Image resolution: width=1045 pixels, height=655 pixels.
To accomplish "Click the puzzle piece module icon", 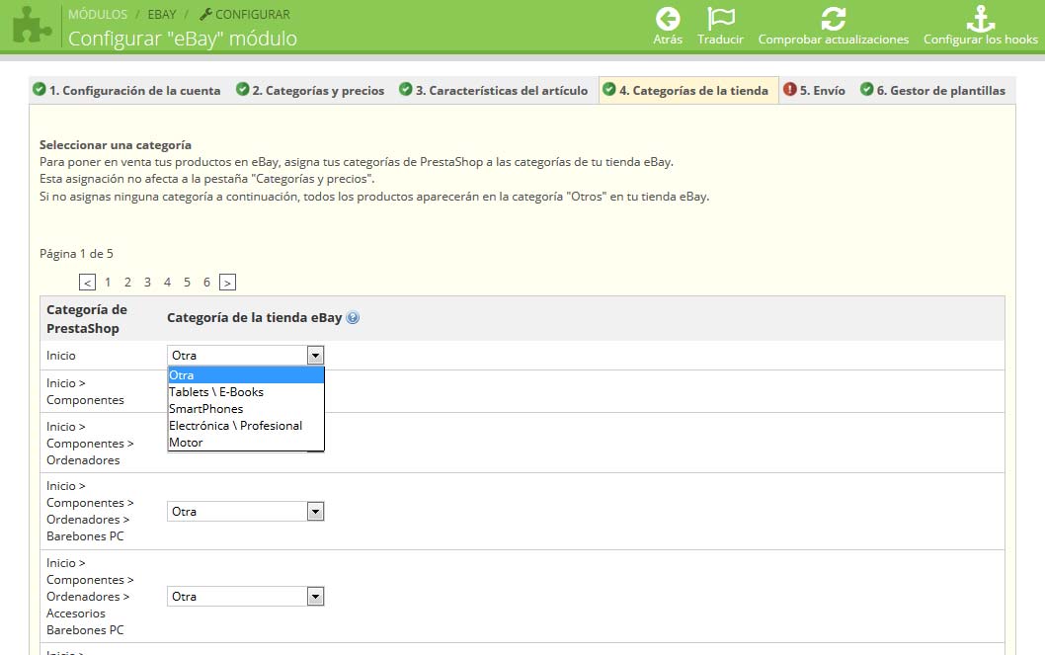I will [32, 26].
